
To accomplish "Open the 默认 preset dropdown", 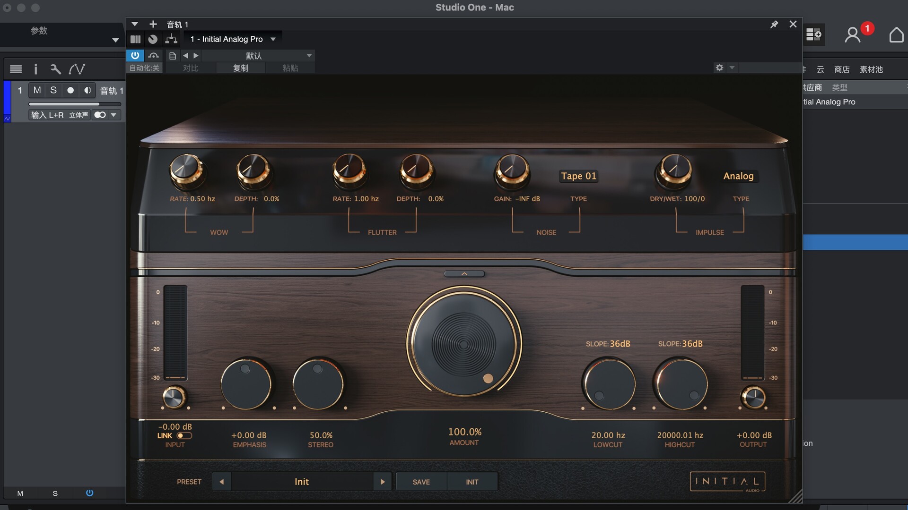I will pyautogui.click(x=258, y=56).
